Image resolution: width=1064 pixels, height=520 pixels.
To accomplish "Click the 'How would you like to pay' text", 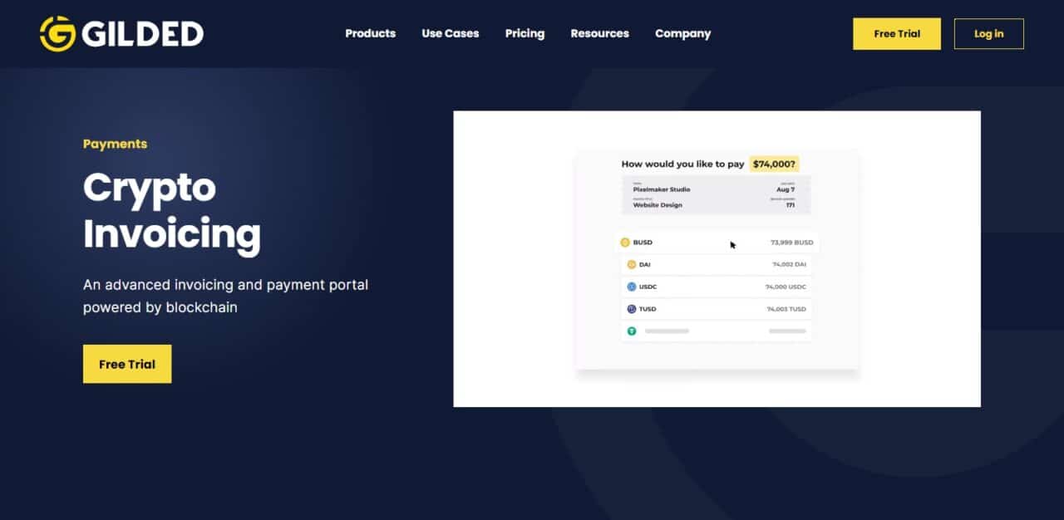I will 683,164.
